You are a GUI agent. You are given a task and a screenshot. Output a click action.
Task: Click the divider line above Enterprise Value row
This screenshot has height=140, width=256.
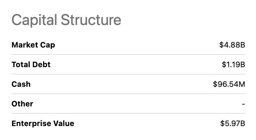128,113
